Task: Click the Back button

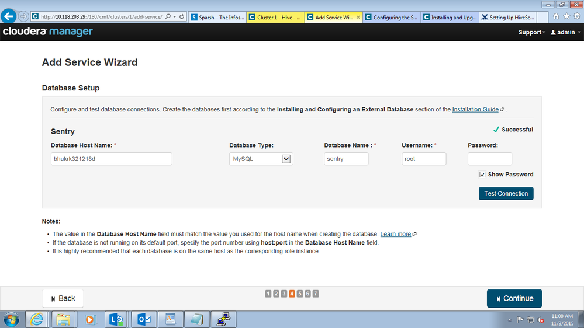Action: [x=63, y=299]
